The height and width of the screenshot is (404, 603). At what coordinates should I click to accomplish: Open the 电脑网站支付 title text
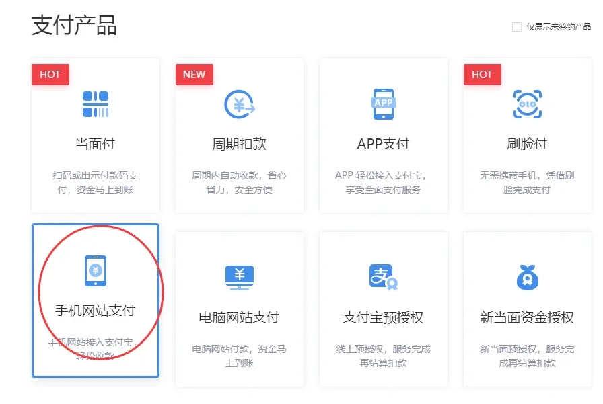click(x=239, y=317)
